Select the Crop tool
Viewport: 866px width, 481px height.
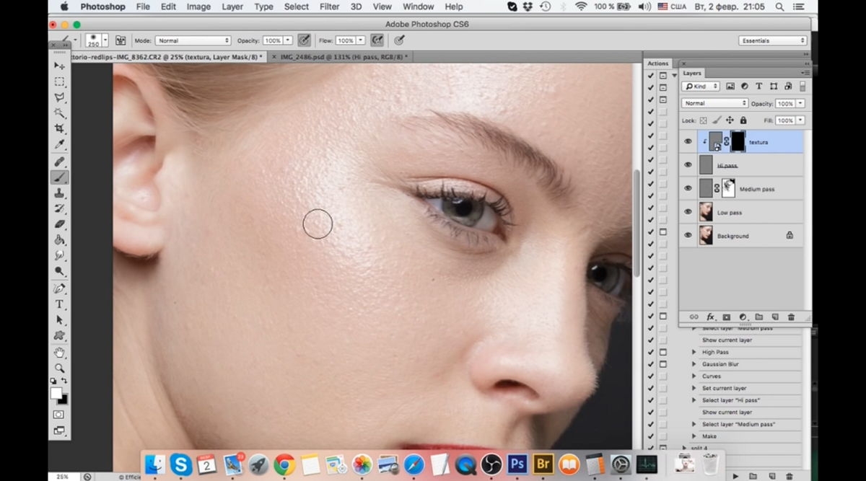pyautogui.click(x=60, y=129)
